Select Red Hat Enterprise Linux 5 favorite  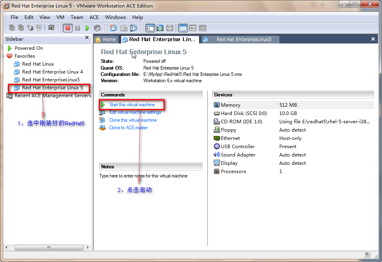point(53,88)
